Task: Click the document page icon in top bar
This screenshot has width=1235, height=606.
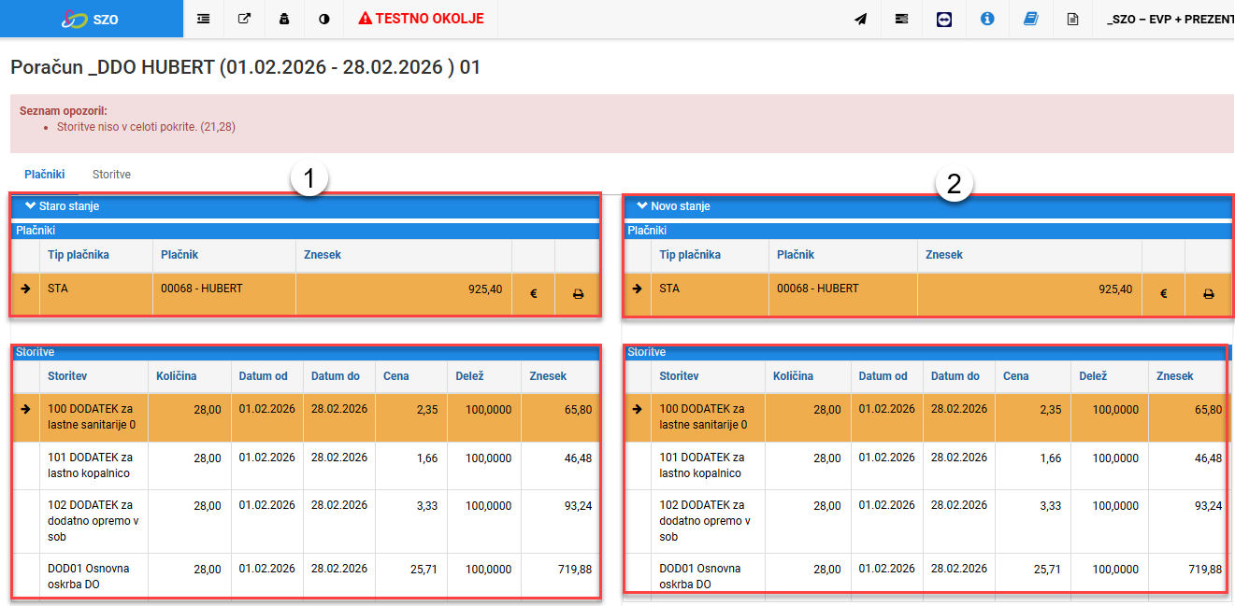Action: [x=1072, y=19]
